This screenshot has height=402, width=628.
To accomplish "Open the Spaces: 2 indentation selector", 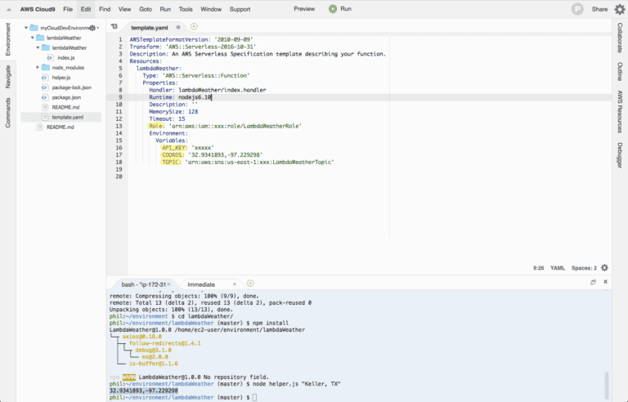I will [584, 268].
